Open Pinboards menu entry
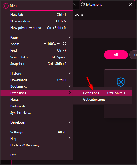The image size is (137, 165). (x=37, y=106)
